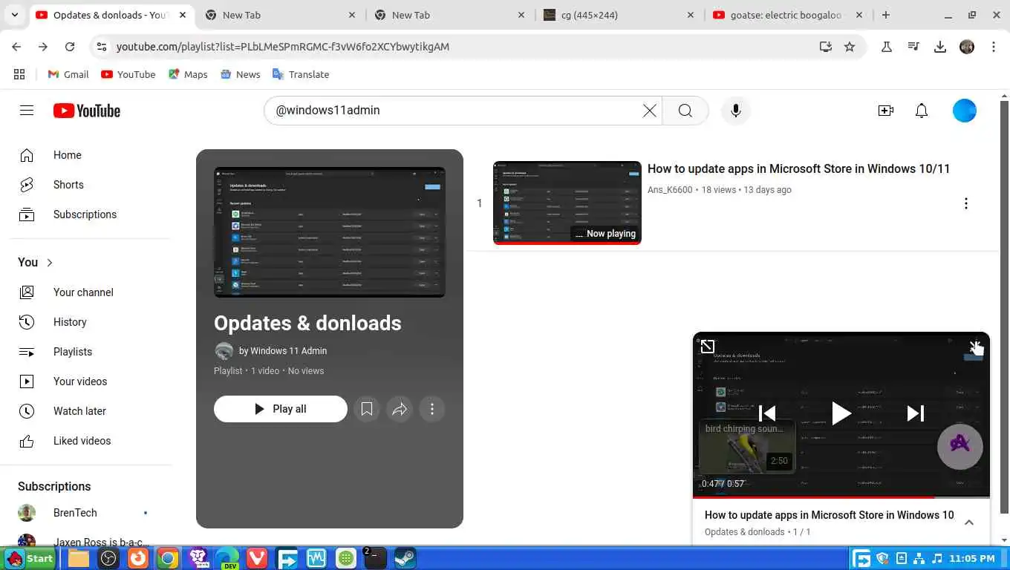Click the magnifier search button
This screenshot has width=1010, height=570.
click(685, 111)
